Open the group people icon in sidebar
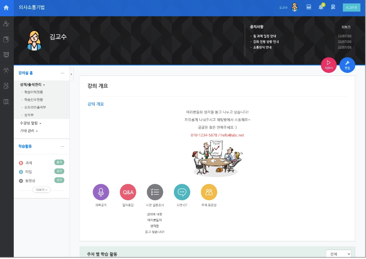 tap(6, 70)
